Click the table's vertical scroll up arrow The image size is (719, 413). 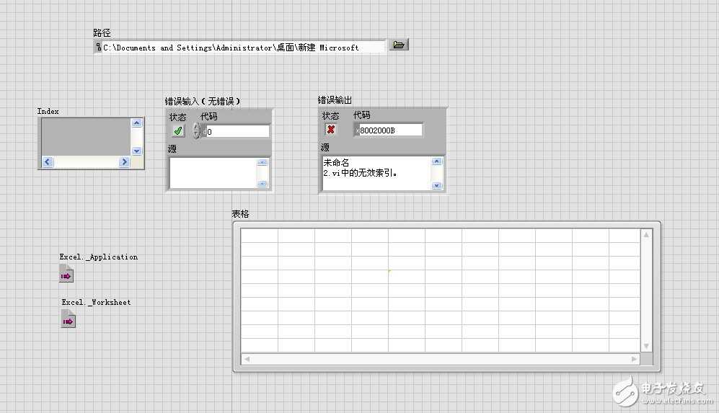click(x=646, y=235)
